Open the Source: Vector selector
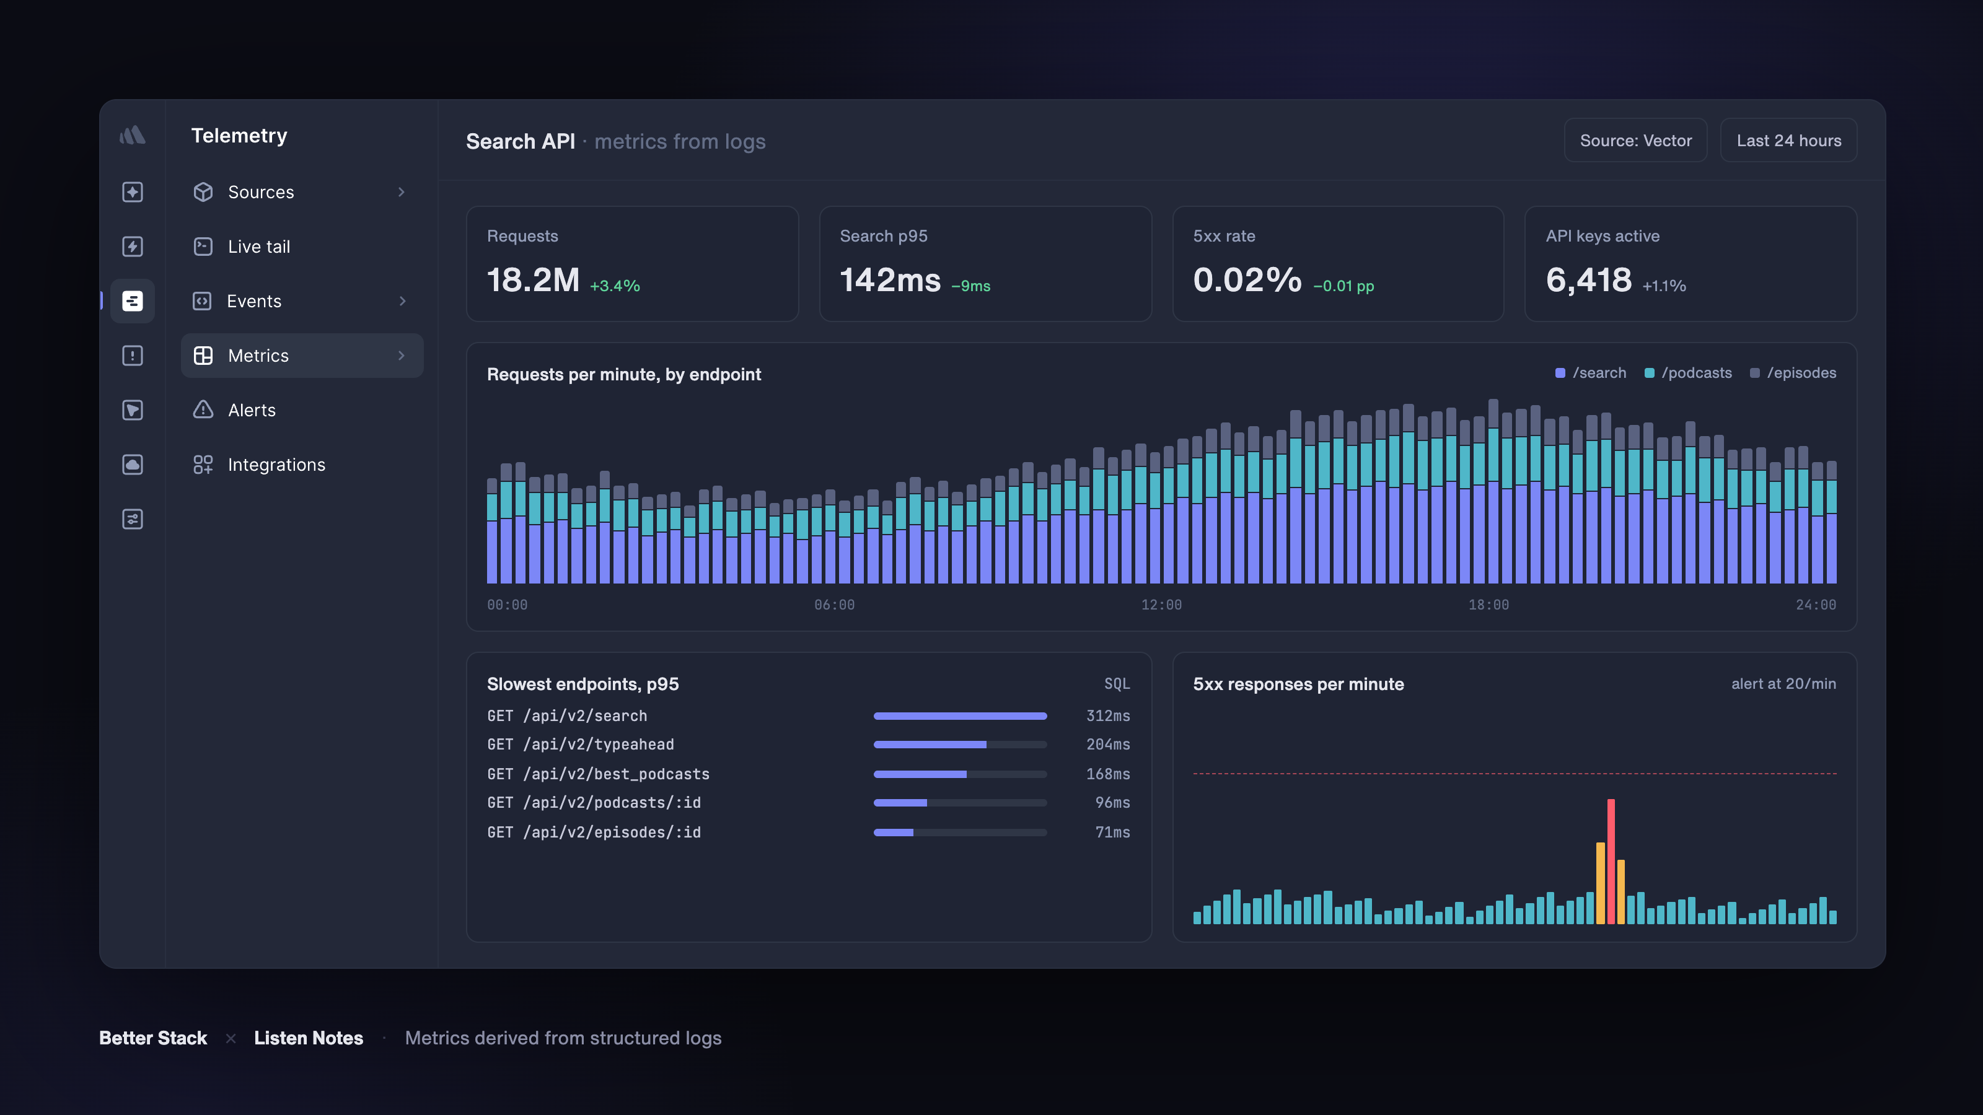 pos(1636,140)
